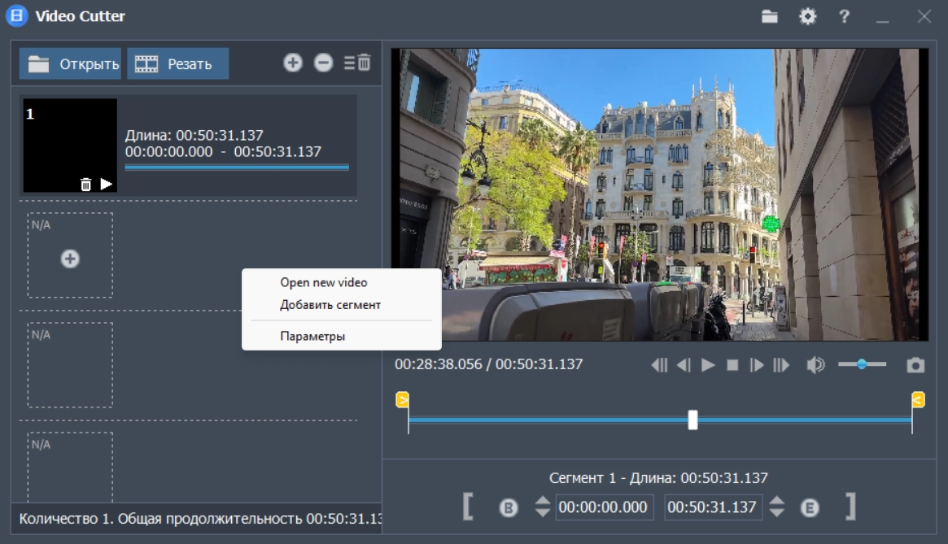Click the blue timeline track
The height and width of the screenshot is (544, 948).
(660, 420)
